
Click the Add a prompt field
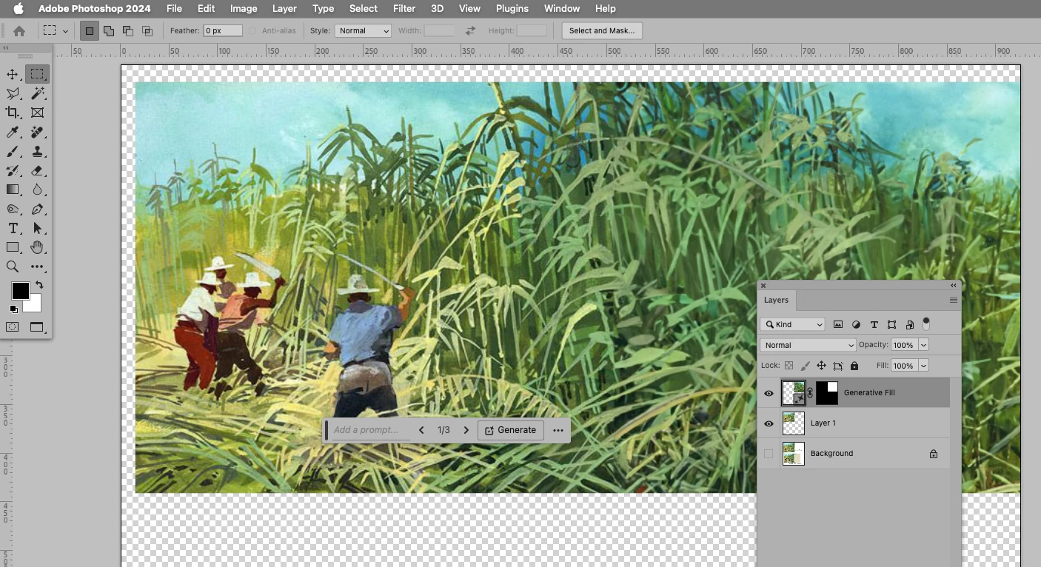pos(370,430)
